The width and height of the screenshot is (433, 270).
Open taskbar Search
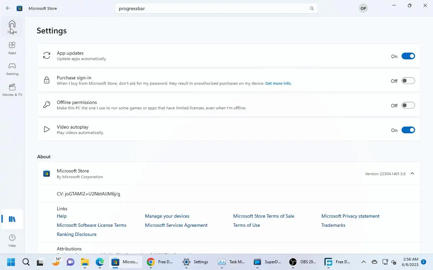[x=26, y=262]
